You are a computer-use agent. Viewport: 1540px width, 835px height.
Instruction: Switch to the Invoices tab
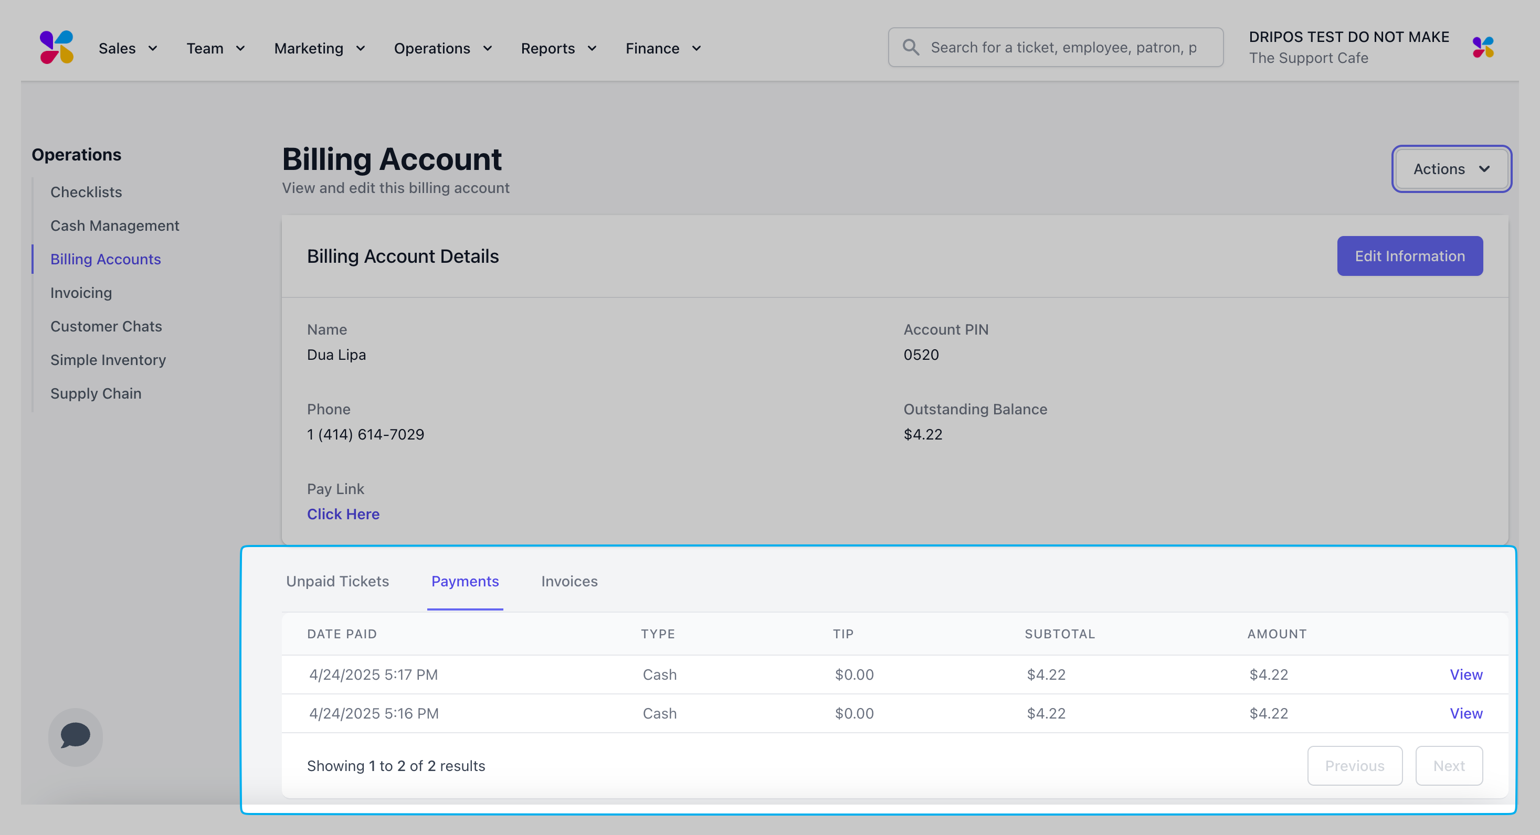(569, 581)
